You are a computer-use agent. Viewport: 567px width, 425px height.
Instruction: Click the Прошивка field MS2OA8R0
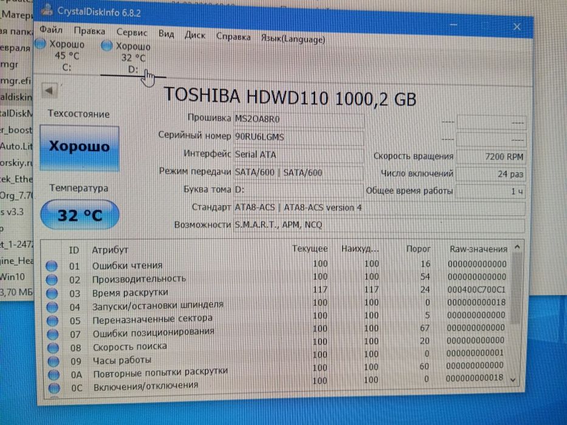tap(298, 120)
